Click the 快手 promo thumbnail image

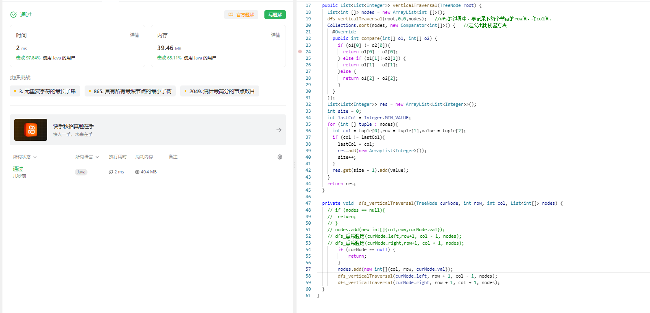[31, 130]
